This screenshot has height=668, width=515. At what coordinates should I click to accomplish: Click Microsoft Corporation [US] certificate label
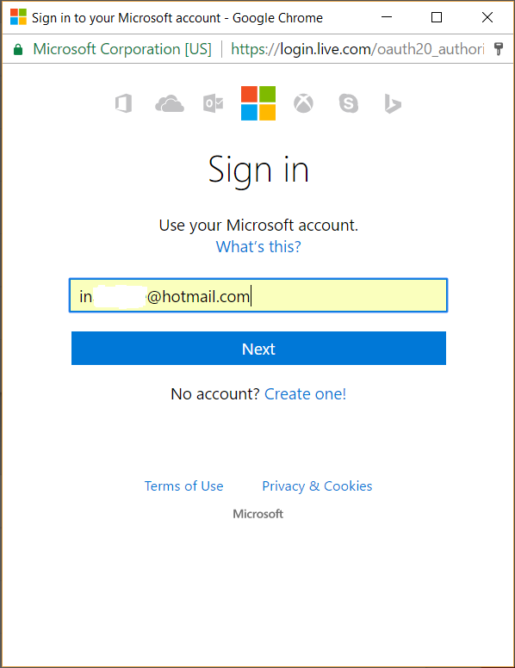(122, 49)
